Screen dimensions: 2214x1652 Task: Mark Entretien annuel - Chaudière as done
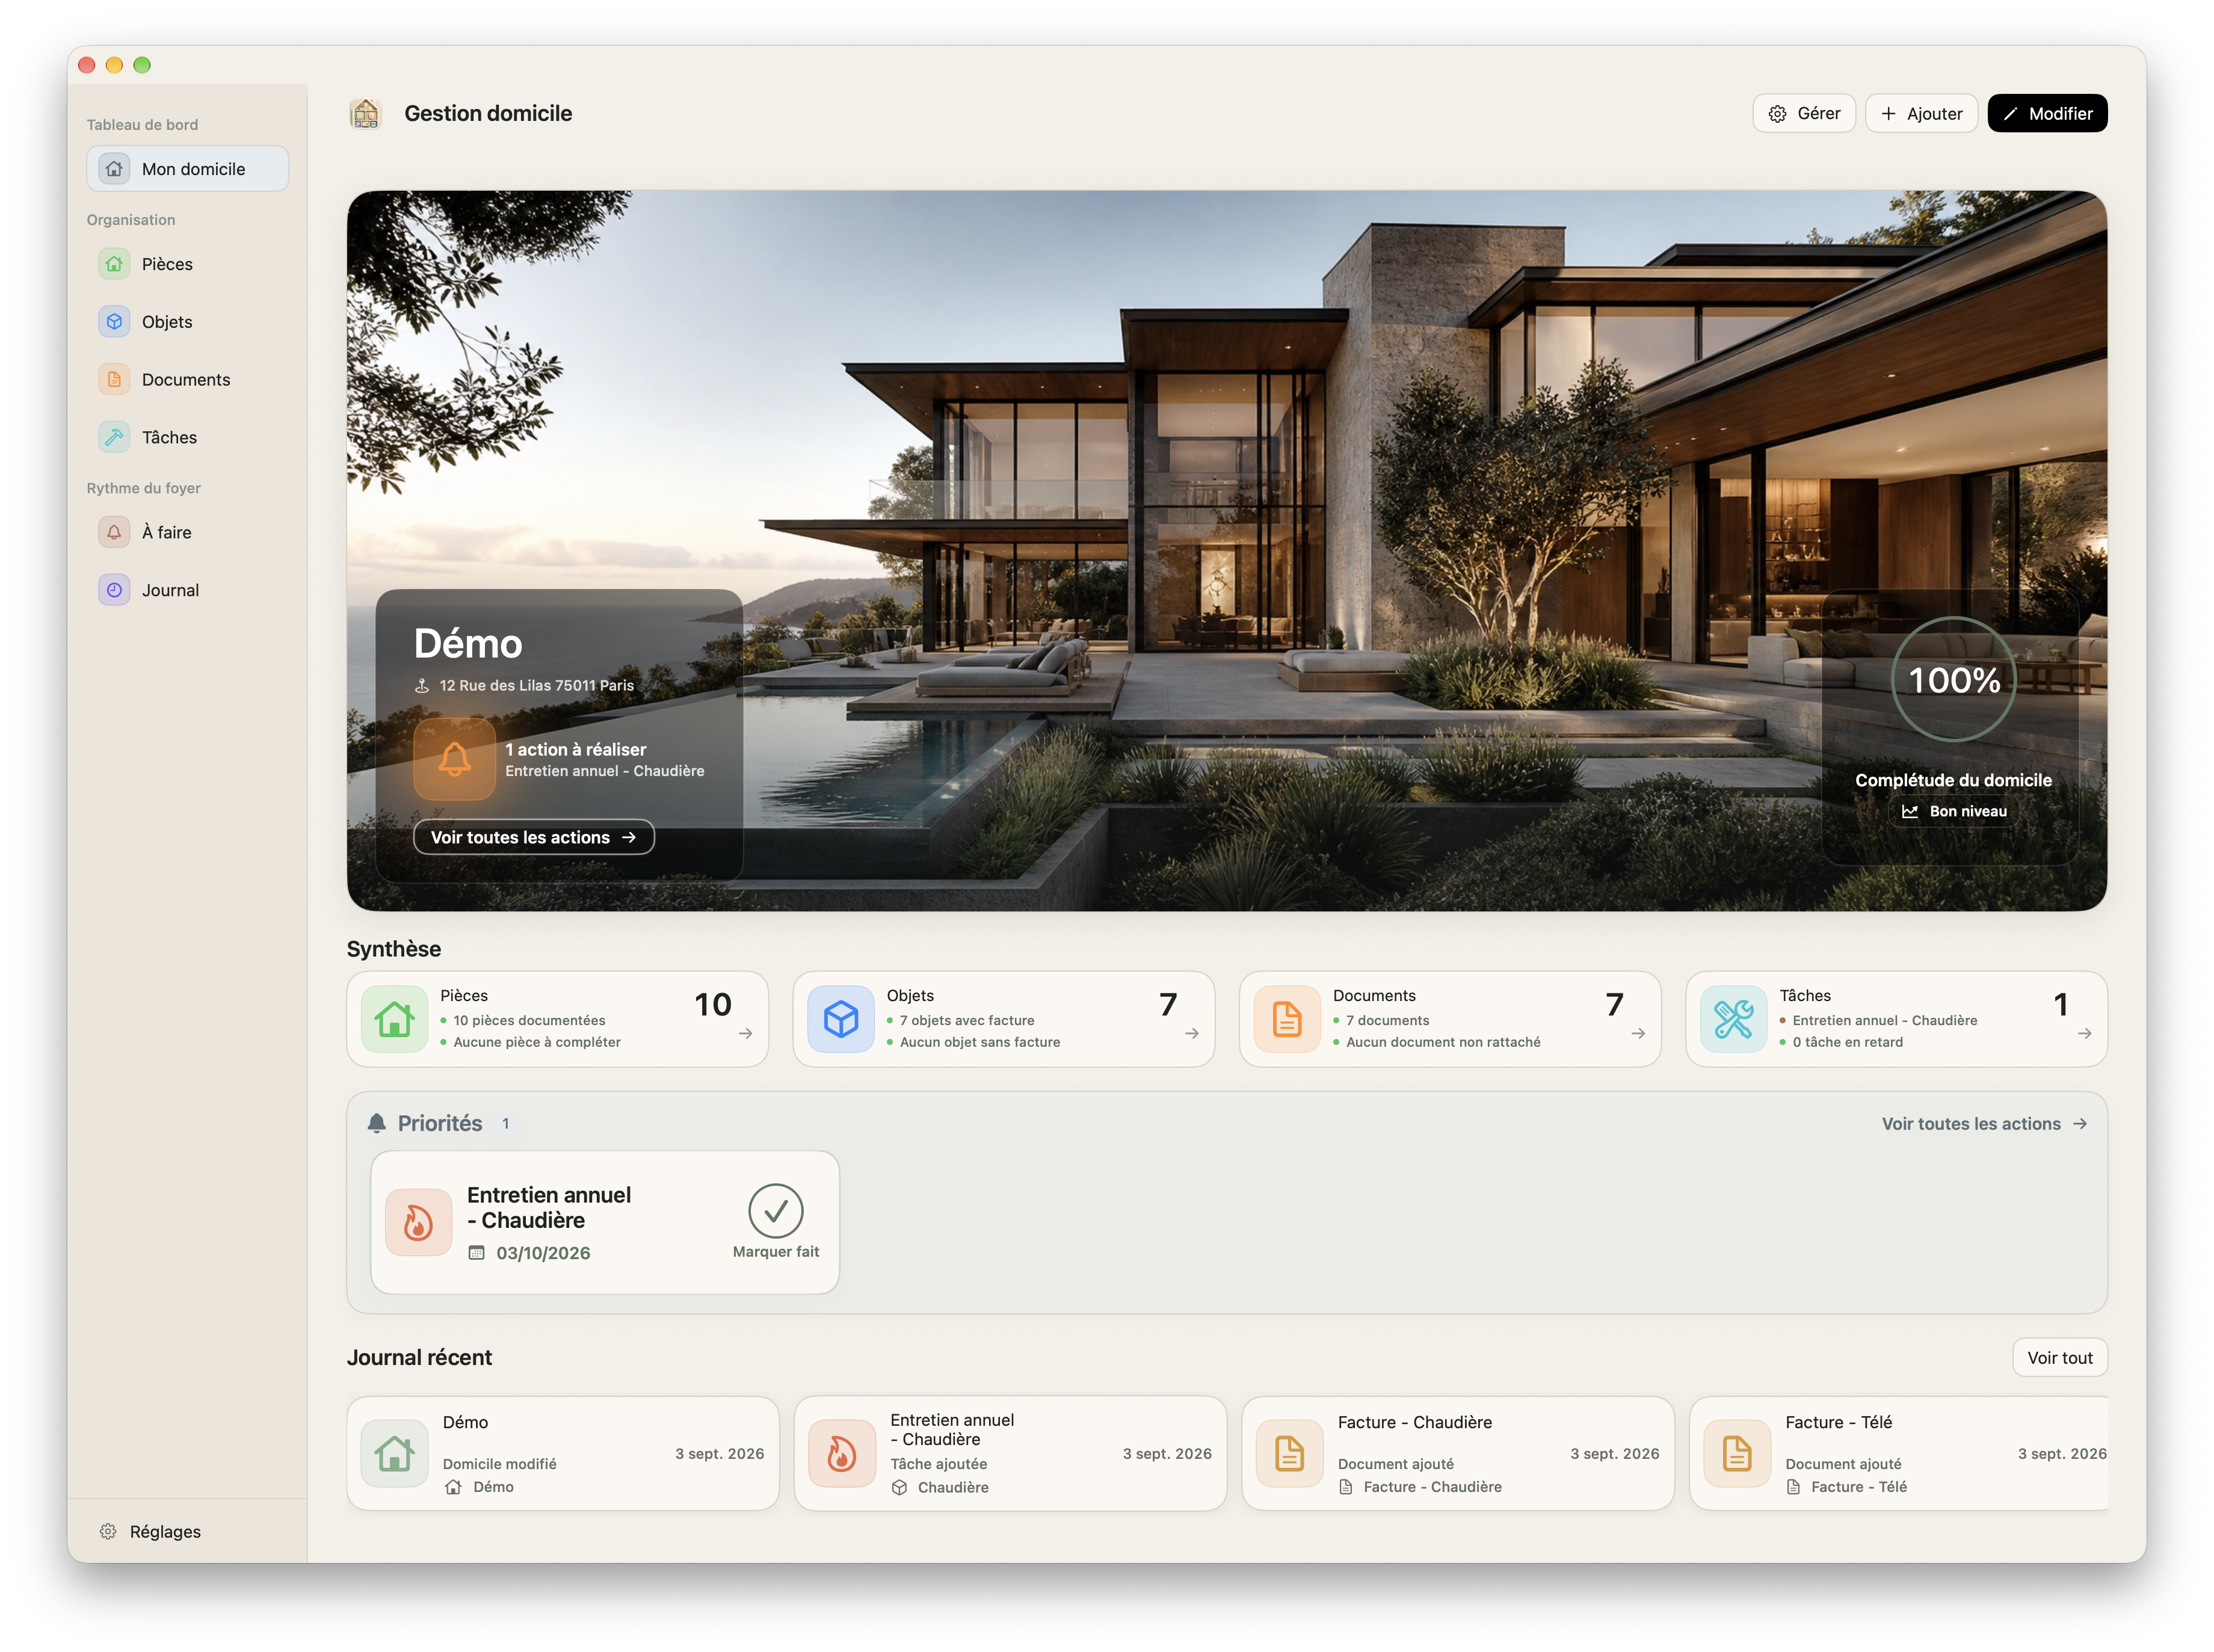click(775, 1222)
